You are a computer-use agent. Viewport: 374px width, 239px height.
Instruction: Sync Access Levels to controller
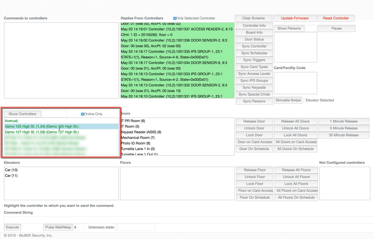pos(254,74)
